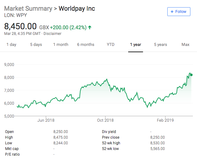Click the GBX currency label
The height and width of the screenshot is (161, 197).
(44, 27)
